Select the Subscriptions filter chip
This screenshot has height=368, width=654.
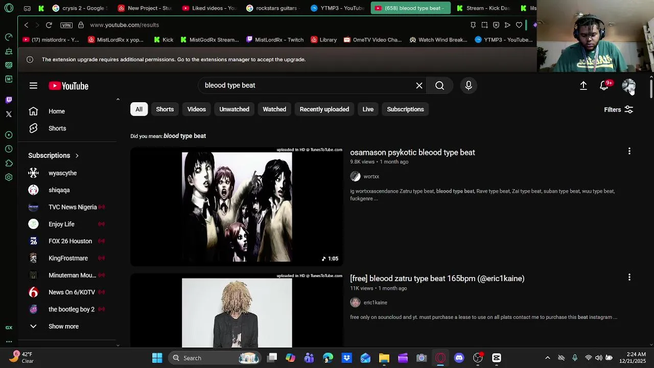(x=405, y=109)
